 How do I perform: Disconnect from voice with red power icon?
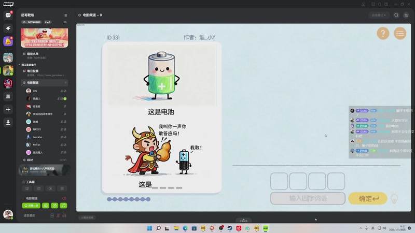pos(64,198)
